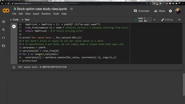Viewport: 185px width, 104px height.
Task: Click the output text Par value test: 0.0007...
Action: click(42, 67)
